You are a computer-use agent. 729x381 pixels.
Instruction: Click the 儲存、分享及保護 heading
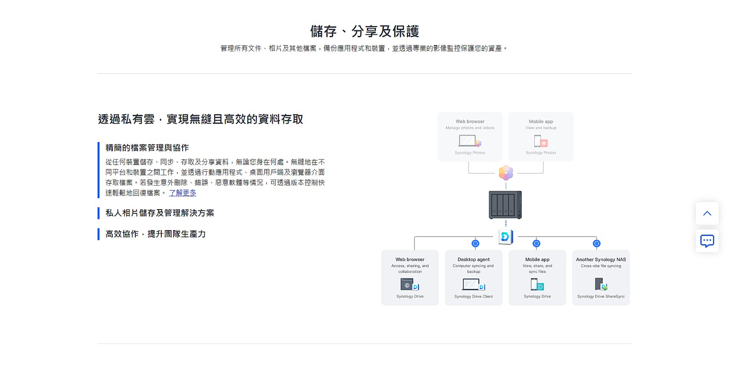point(364,31)
